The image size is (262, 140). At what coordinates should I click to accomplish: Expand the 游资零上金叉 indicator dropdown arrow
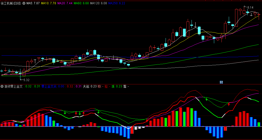point(2,86)
